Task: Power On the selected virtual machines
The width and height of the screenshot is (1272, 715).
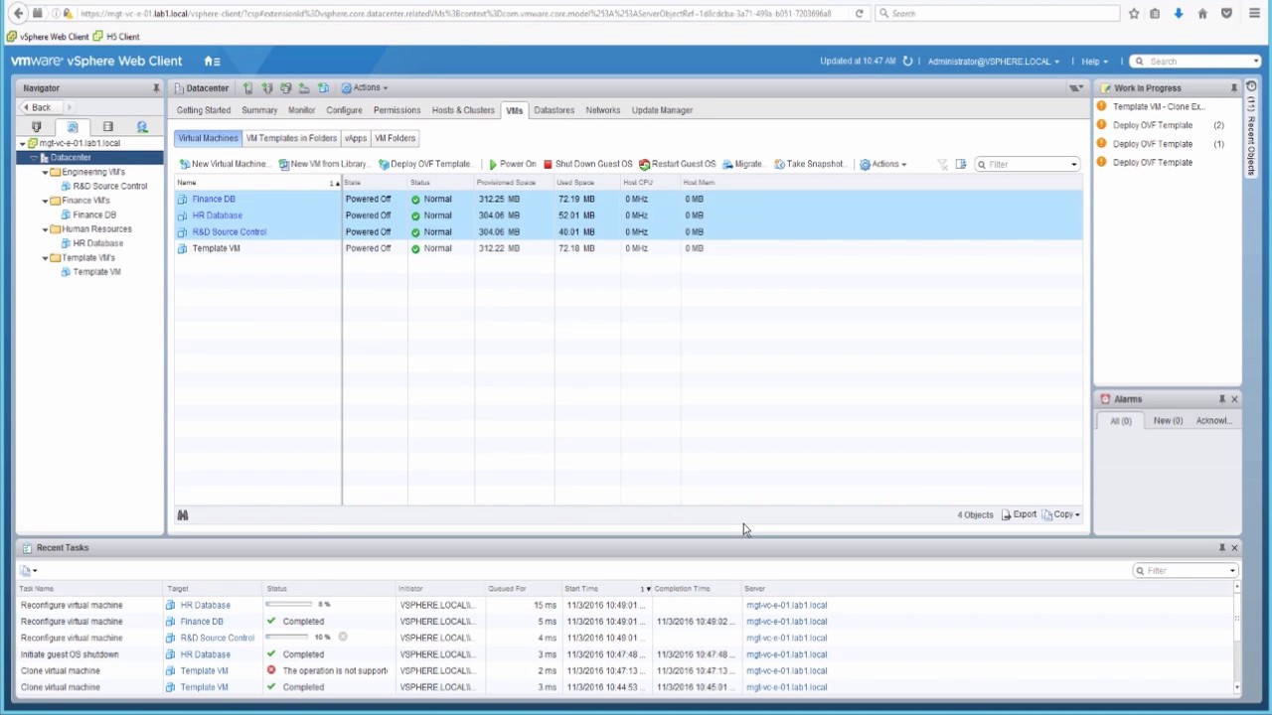Action: (512, 164)
